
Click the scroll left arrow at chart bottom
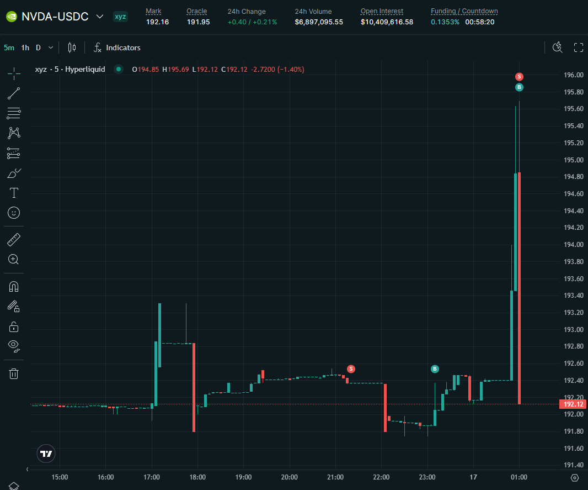pos(28,469)
